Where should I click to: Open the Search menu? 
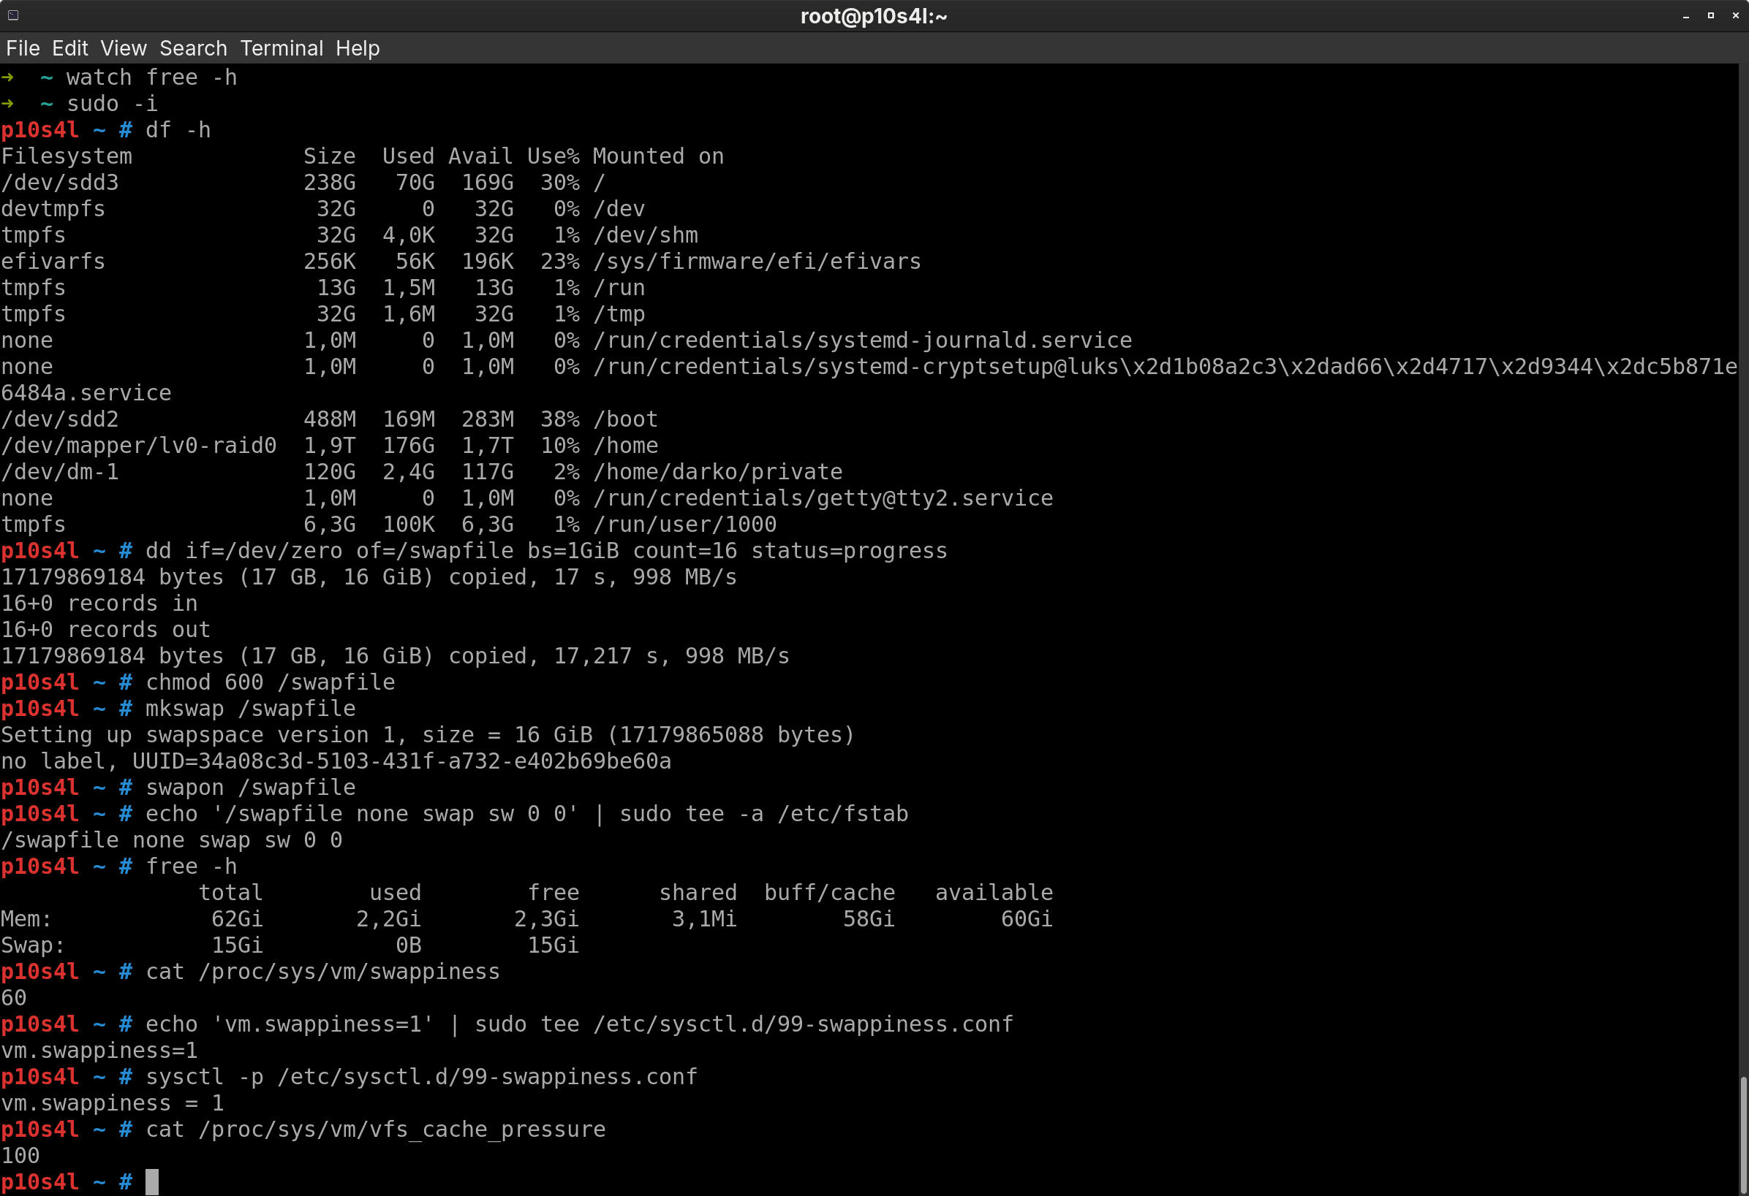point(192,48)
